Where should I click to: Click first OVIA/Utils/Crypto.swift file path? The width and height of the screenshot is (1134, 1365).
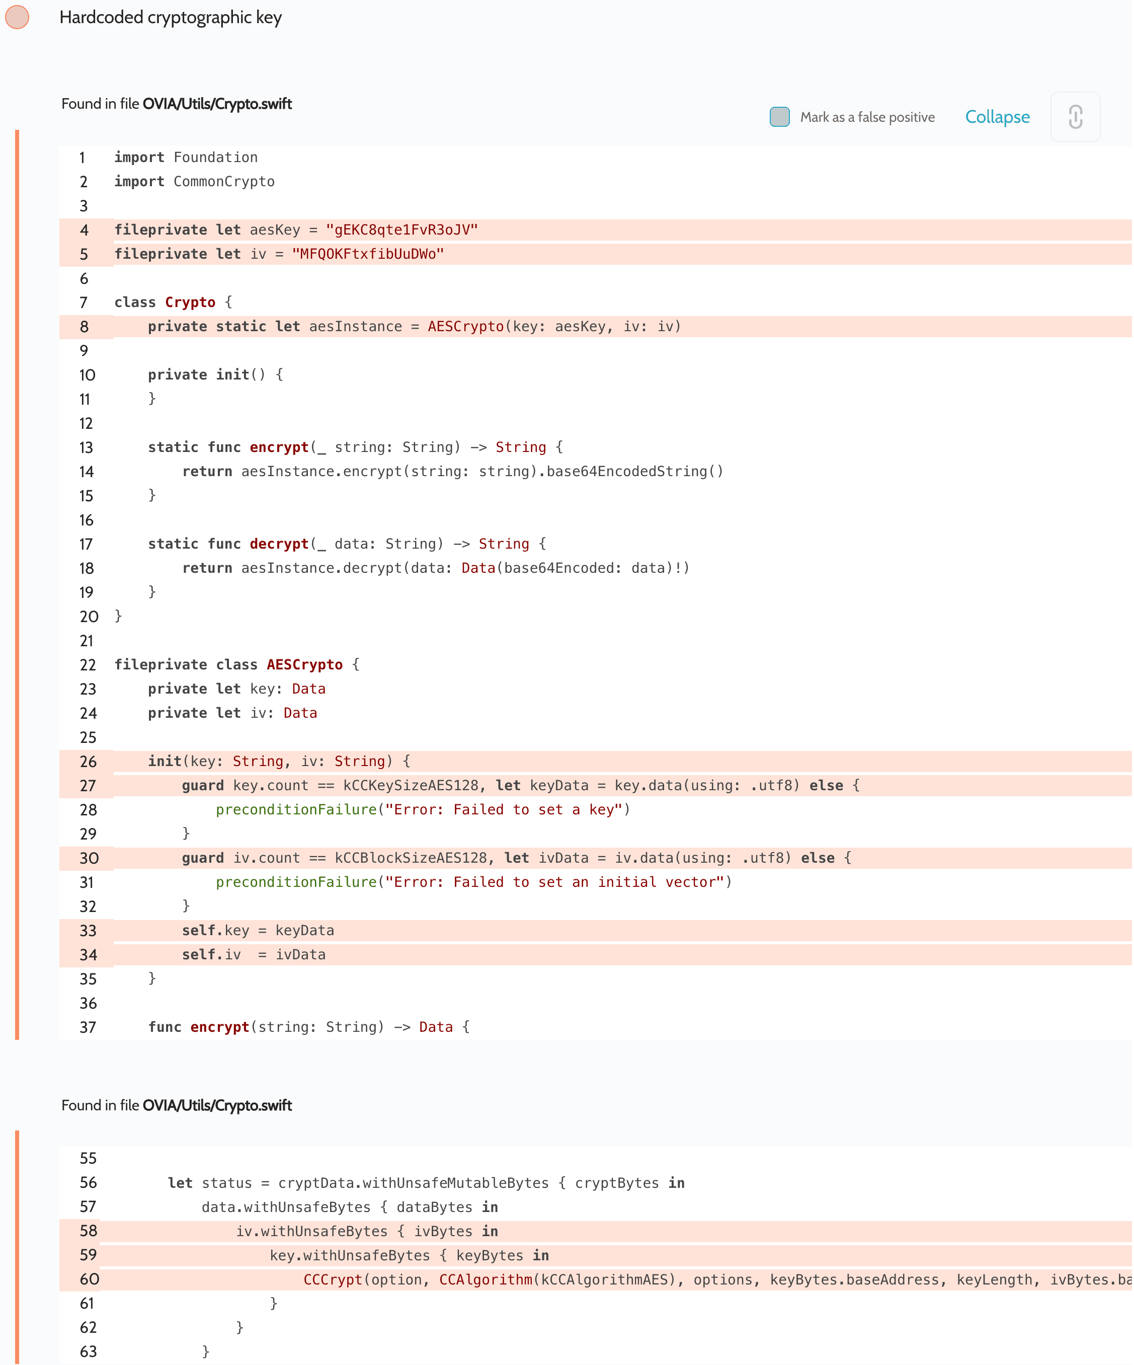[217, 104]
